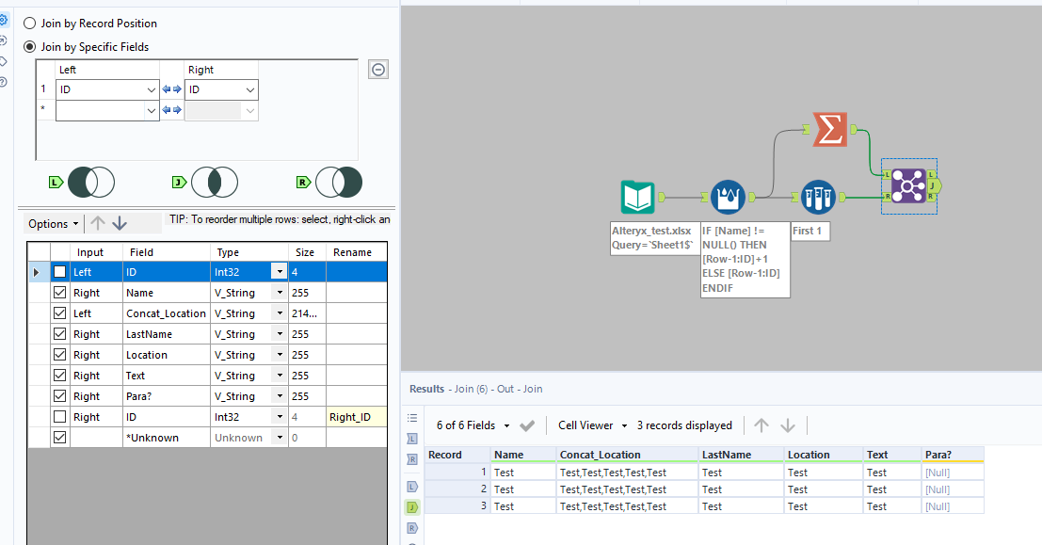Select Join by Record Position option
This screenshot has width=1042, height=545.
(30, 24)
